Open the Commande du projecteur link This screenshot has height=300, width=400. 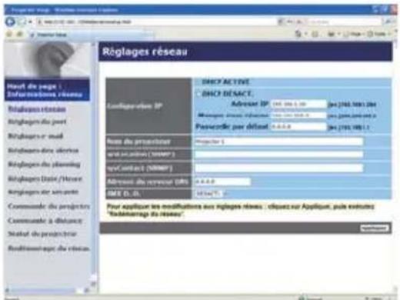pos(48,206)
